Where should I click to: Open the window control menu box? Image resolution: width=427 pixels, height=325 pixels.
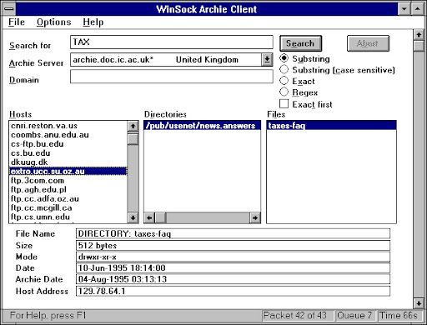pyautogui.click(x=9, y=9)
